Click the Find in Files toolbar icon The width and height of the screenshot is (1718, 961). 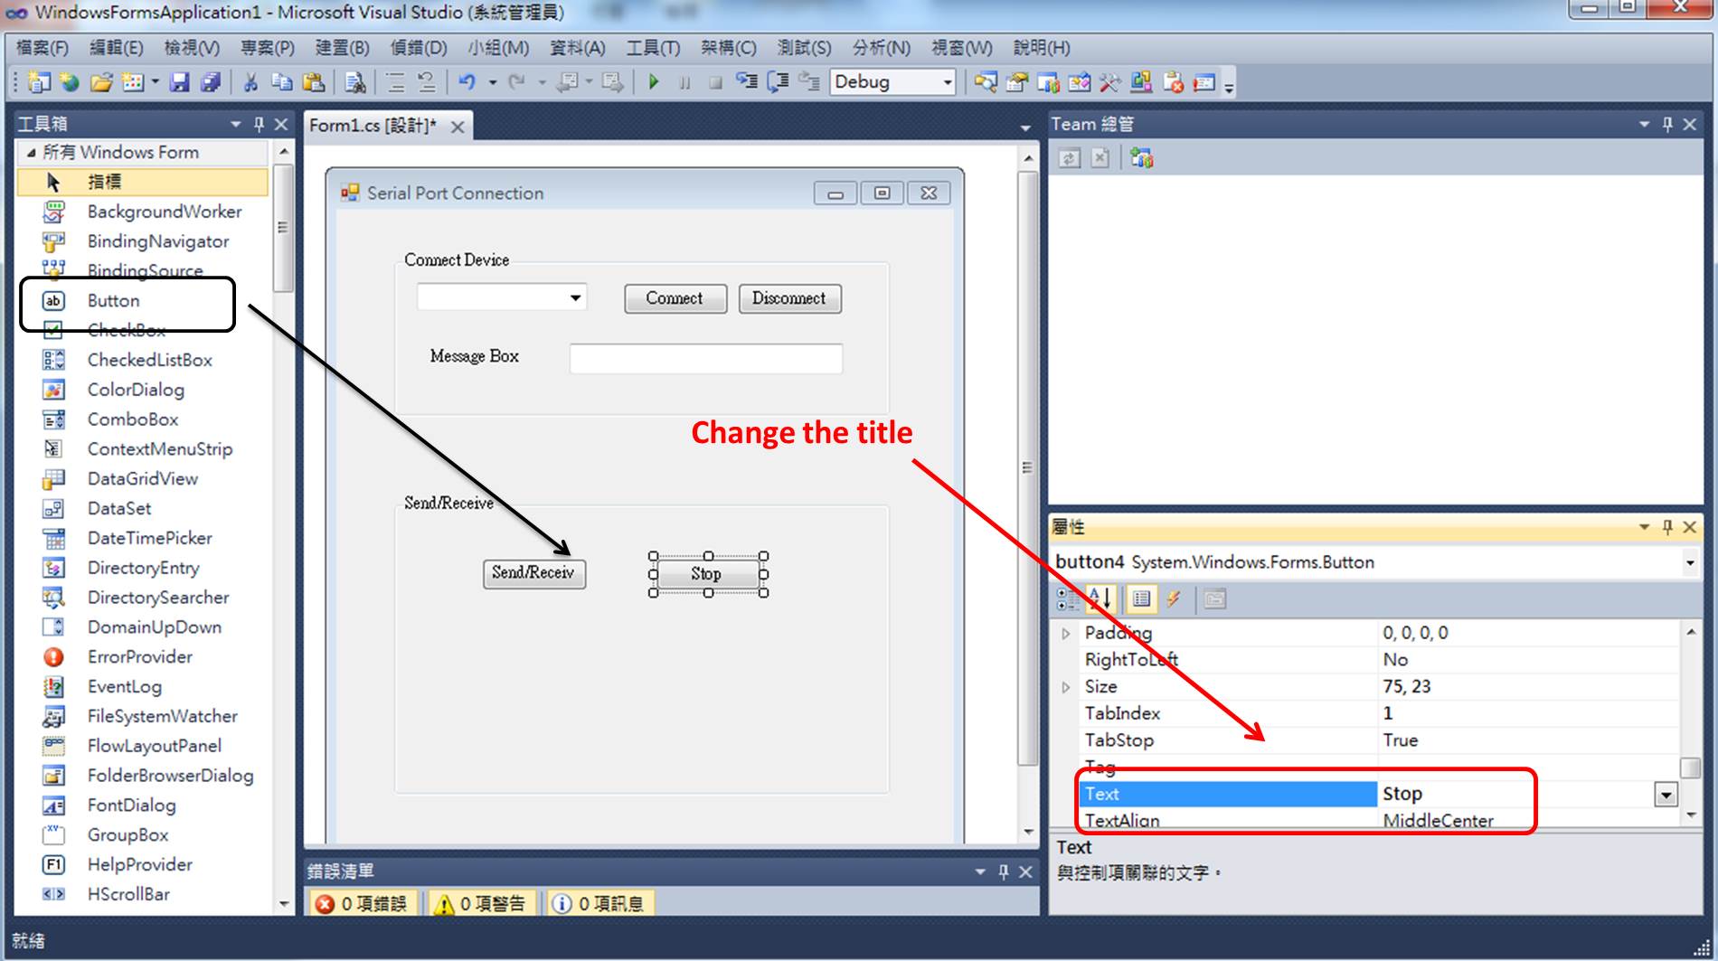[x=355, y=82]
